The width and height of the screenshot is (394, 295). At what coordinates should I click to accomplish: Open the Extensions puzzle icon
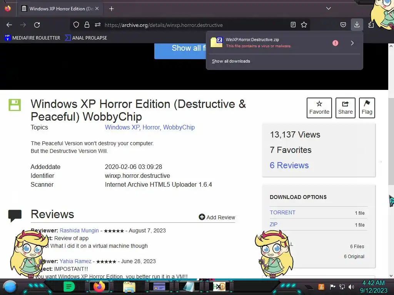371,25
